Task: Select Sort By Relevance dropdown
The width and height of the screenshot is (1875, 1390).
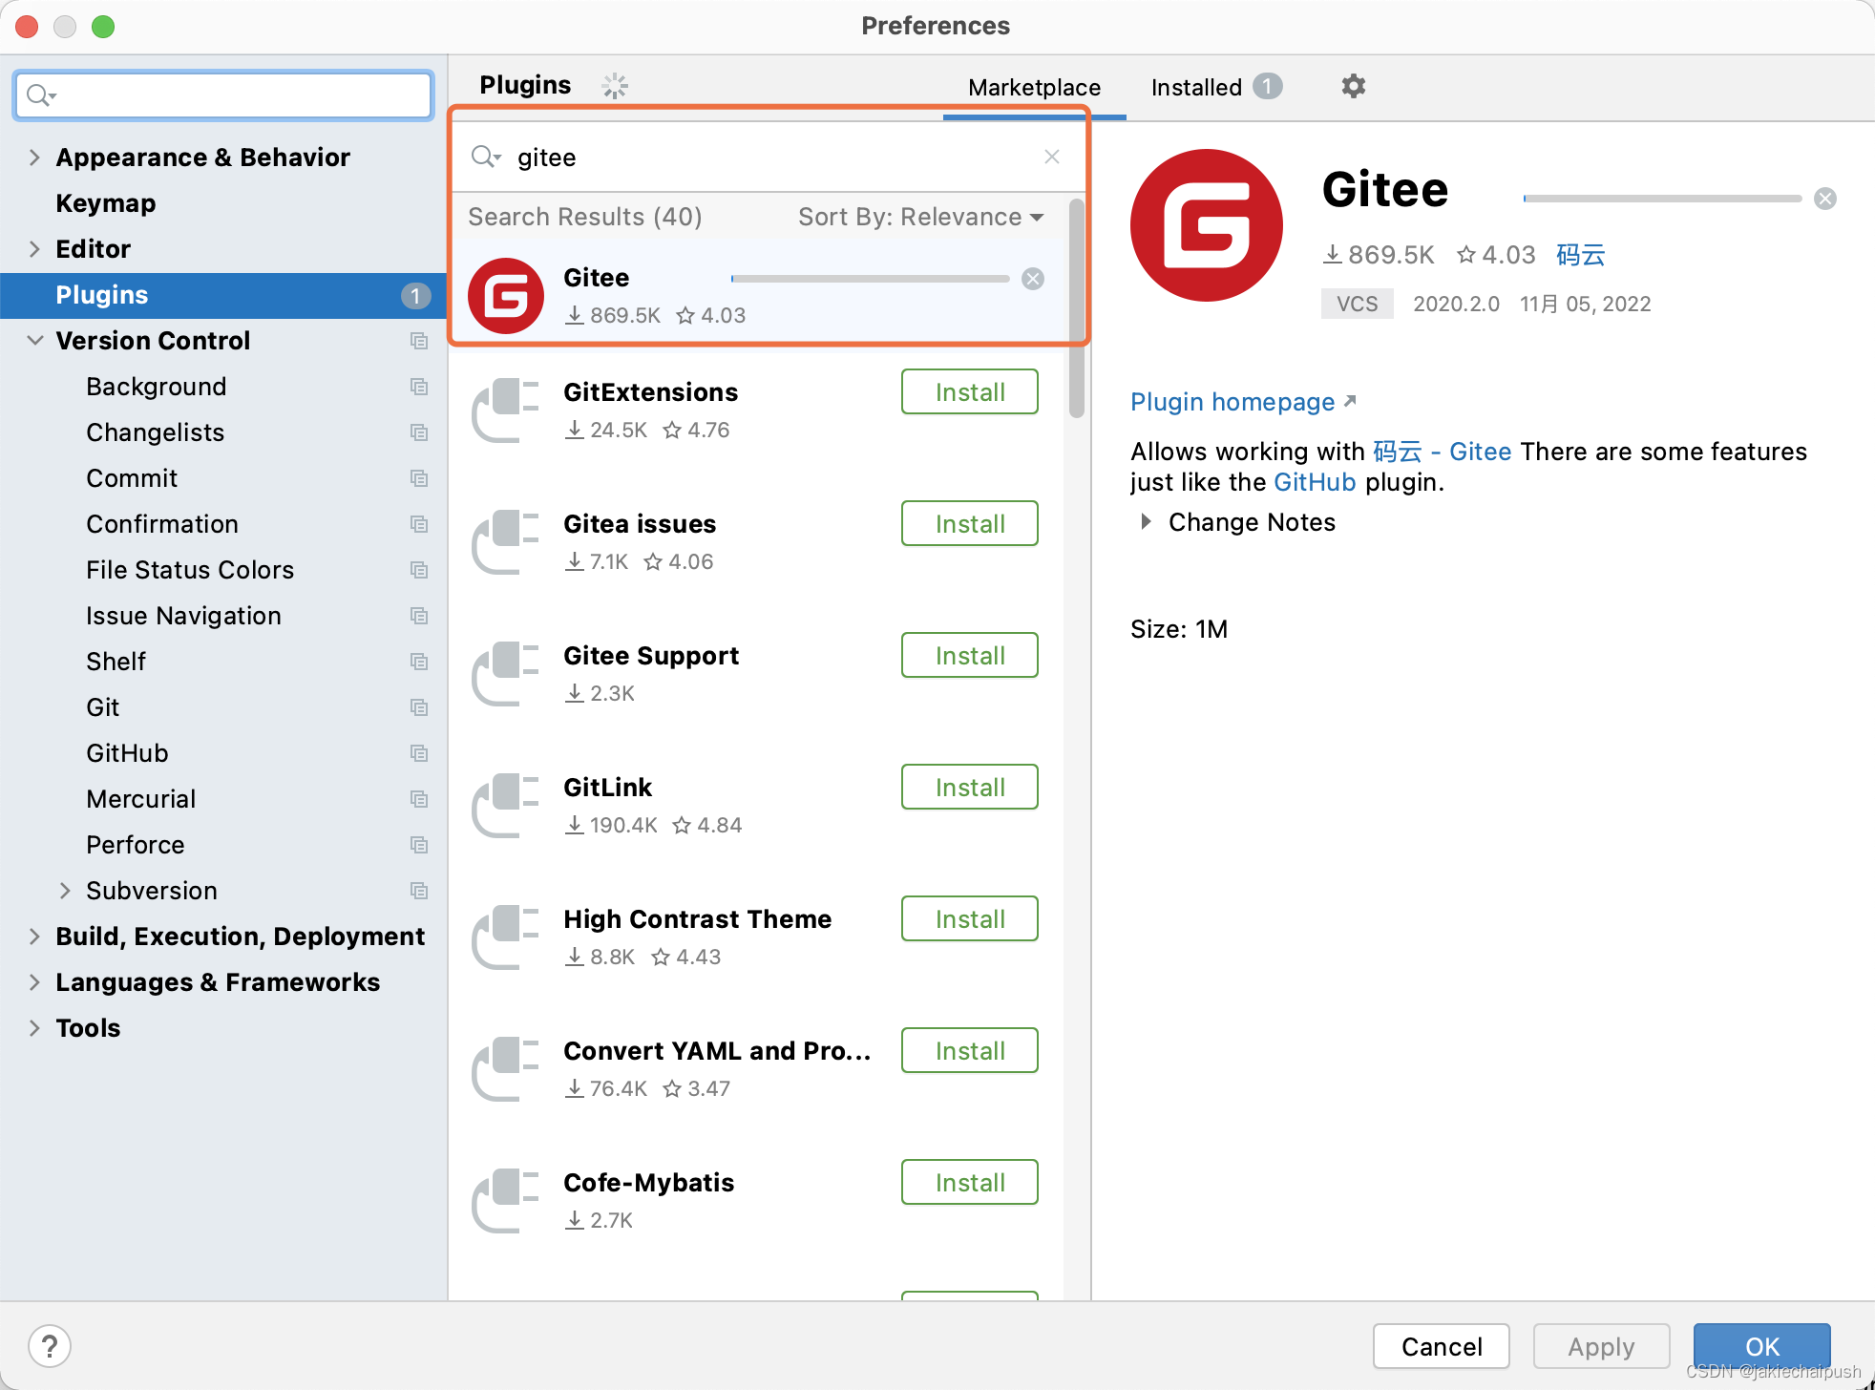Action: click(x=920, y=216)
